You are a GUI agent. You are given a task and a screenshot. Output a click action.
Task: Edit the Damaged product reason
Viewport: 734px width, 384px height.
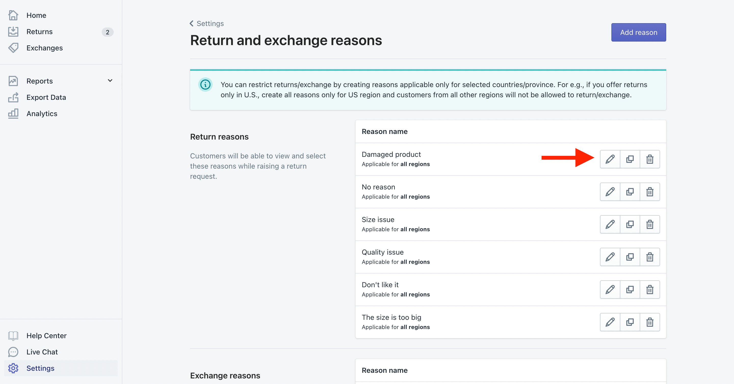click(x=610, y=159)
